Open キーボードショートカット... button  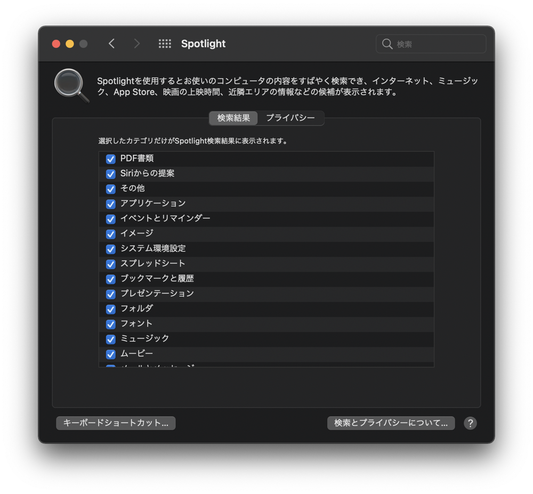coord(116,423)
